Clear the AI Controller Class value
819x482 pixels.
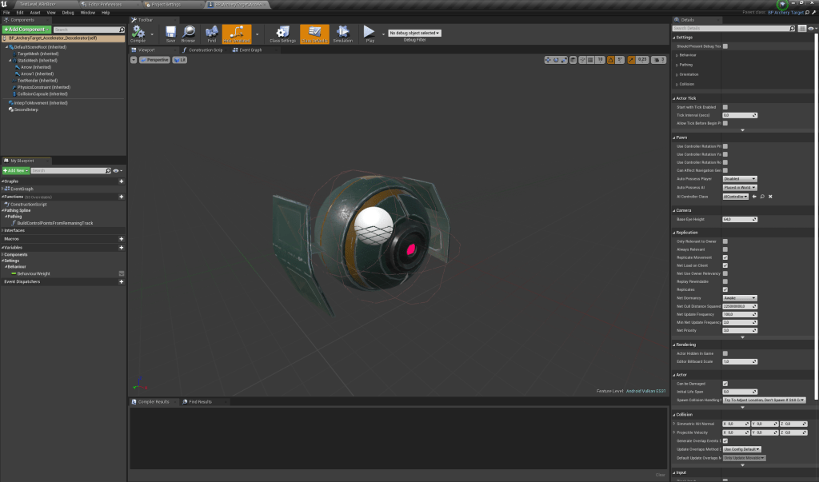(x=770, y=196)
